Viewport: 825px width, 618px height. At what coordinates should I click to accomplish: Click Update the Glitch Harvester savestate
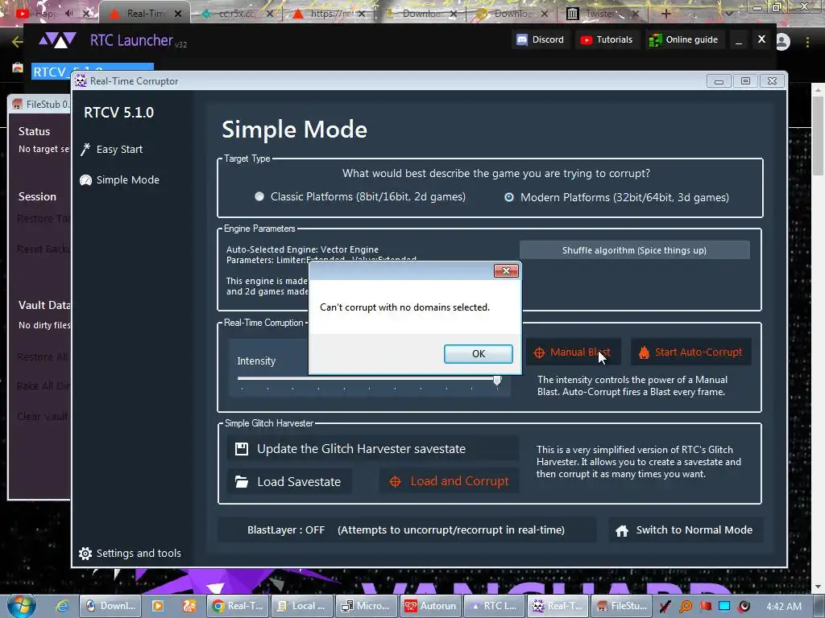click(x=372, y=449)
